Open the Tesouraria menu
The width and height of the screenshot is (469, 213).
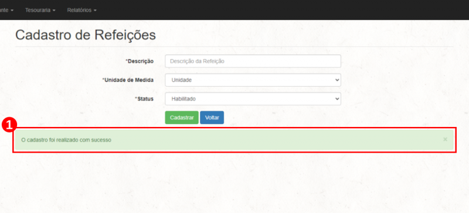tap(40, 10)
